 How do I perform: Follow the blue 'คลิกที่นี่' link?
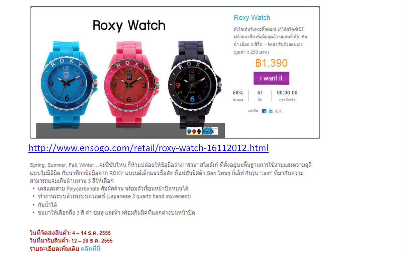tap(91, 249)
